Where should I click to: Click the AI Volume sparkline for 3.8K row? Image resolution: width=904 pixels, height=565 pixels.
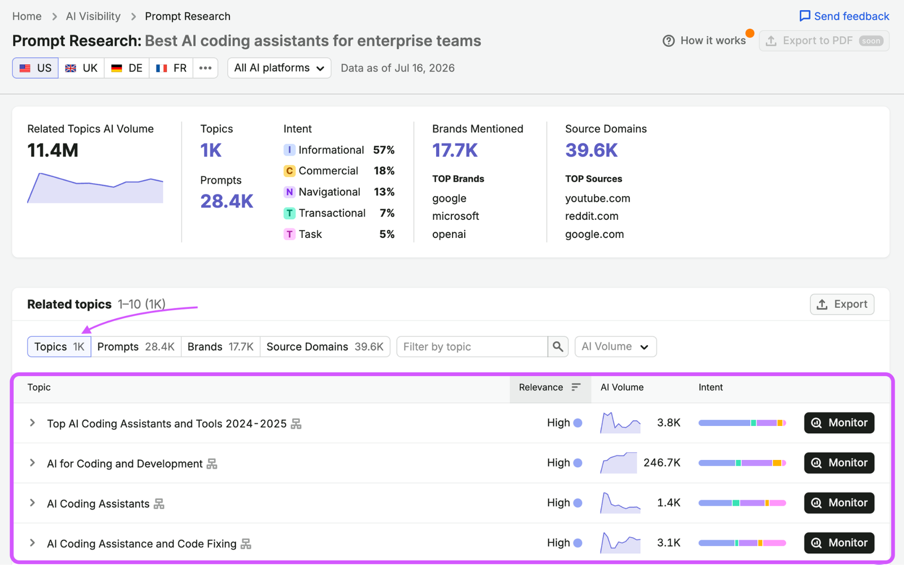coord(620,423)
